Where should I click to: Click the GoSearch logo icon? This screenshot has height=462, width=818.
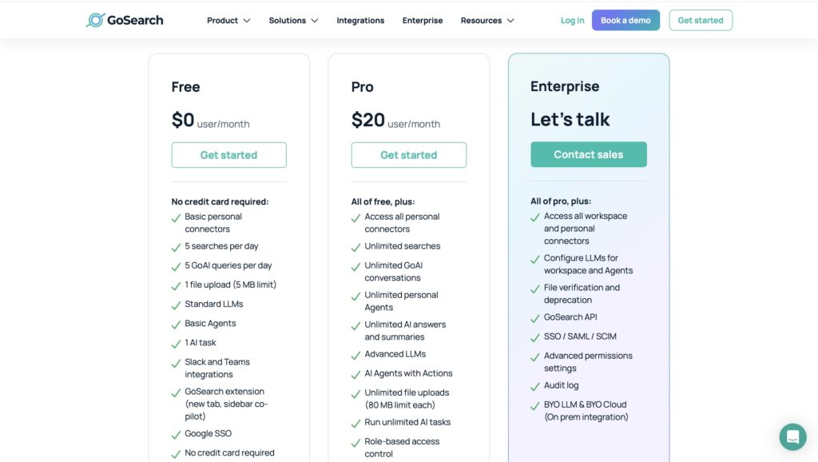[x=94, y=19]
